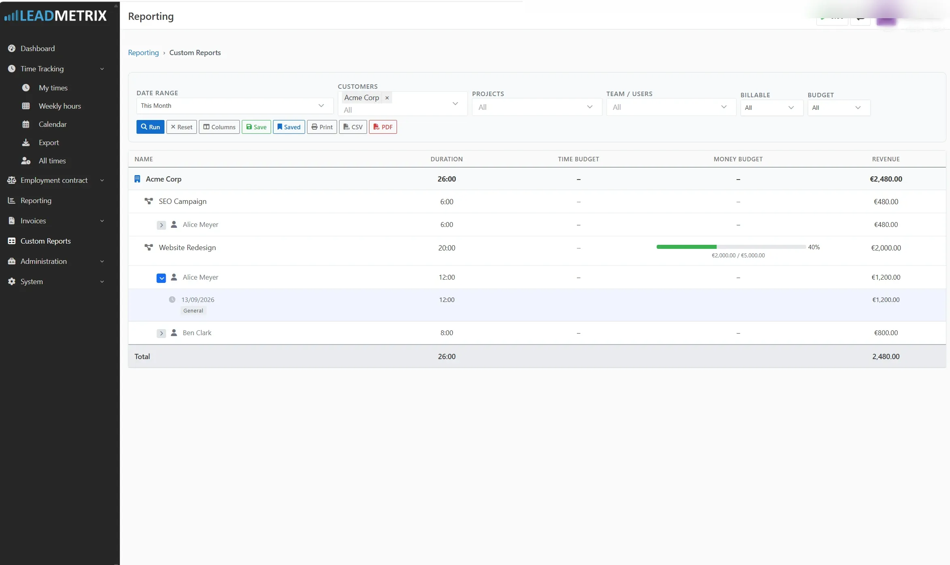Open the Projects dropdown
This screenshot has height=565, width=950.
pyautogui.click(x=536, y=107)
